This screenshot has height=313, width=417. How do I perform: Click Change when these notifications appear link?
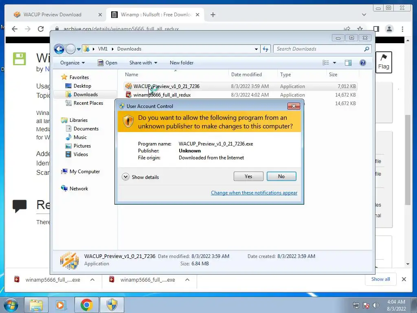pos(254,193)
